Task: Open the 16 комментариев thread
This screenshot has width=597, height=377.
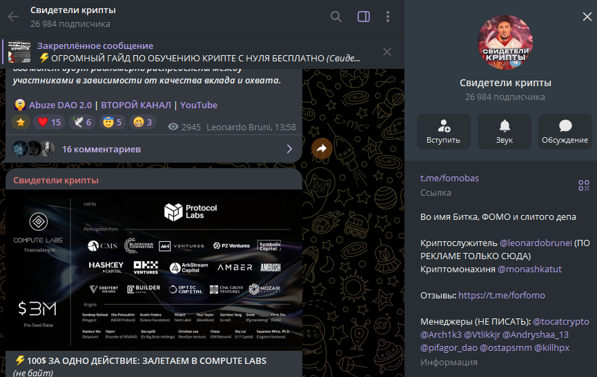Action: (x=101, y=150)
